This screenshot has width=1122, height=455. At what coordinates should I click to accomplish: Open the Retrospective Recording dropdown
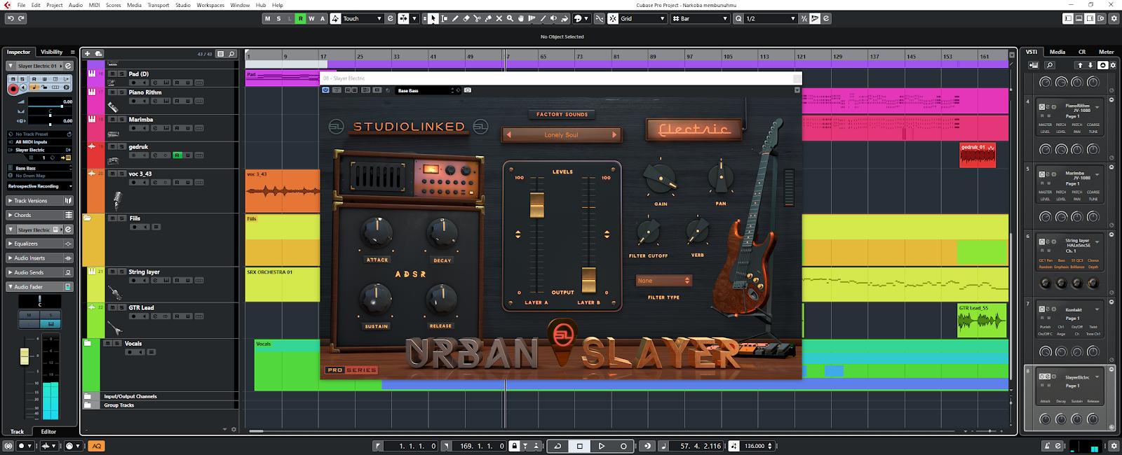tap(39, 186)
